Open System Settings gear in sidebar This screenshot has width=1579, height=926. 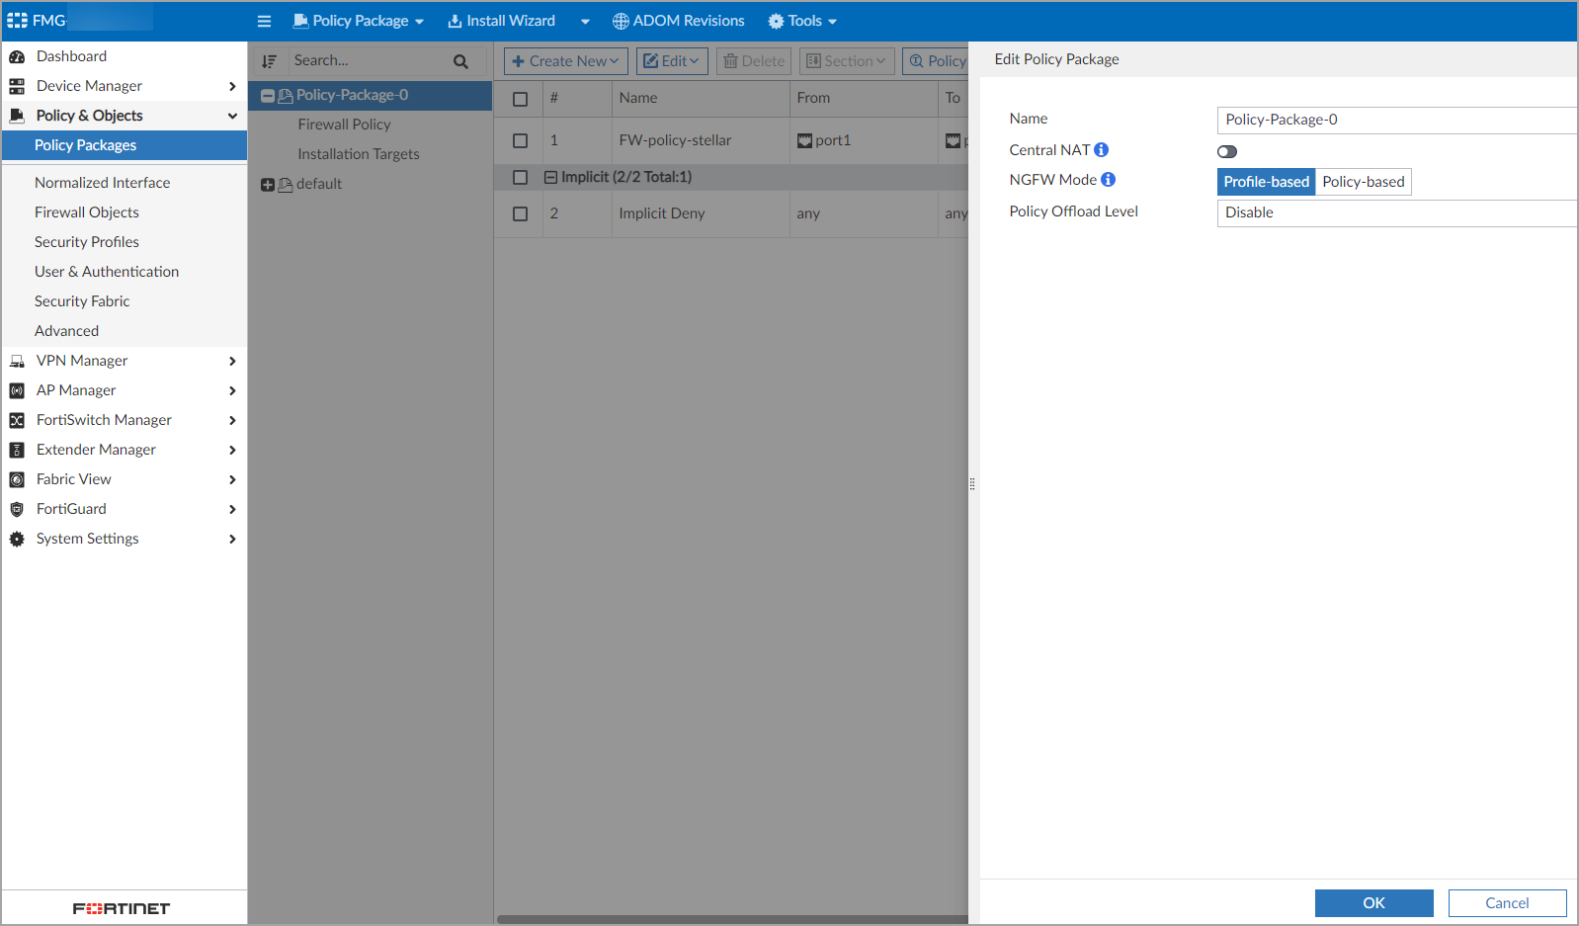coord(17,539)
